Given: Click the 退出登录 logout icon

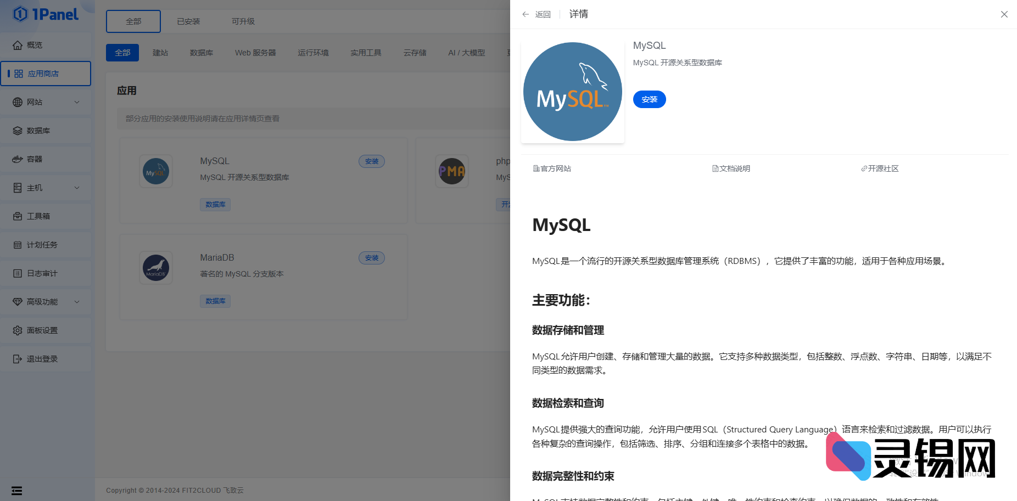Looking at the screenshot, I should click(x=18, y=359).
